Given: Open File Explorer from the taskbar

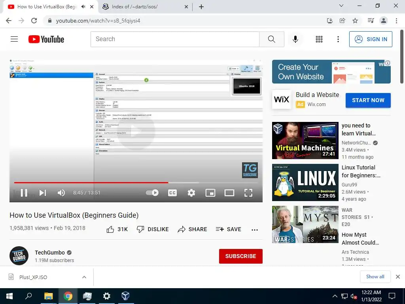Looking at the screenshot, I should (x=48, y=296).
